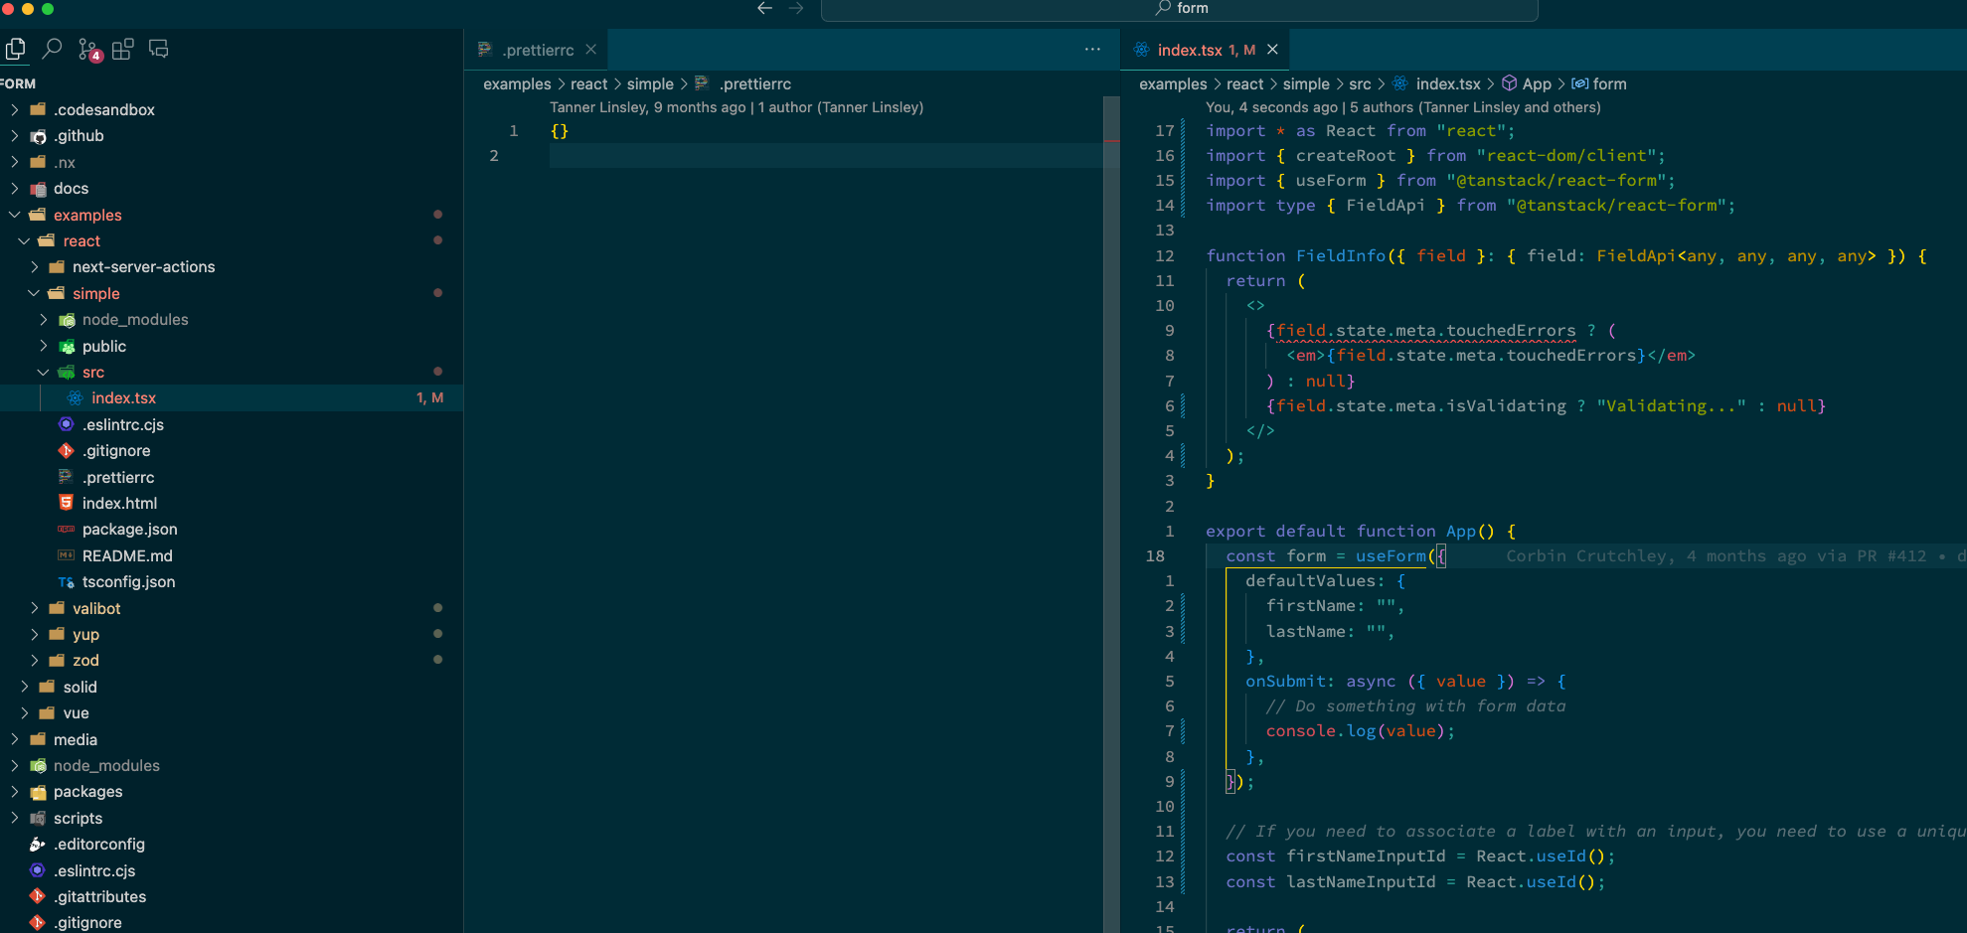This screenshot has height=933, width=1967.
Task: Click the ESLint icon of .eslintrc.cjs in simple folder
Action: click(67, 424)
